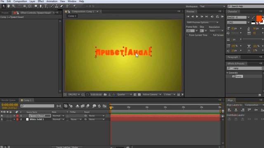This screenshot has width=264, height=148.
Task: Click the current time 0:00:00:00 display
Action: [x=10, y=105]
